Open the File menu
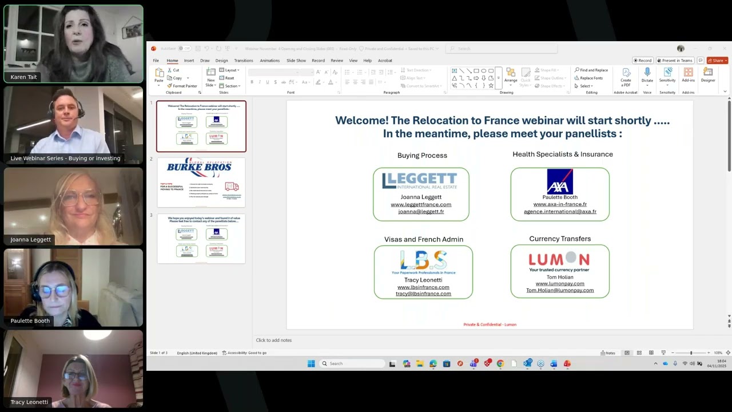 coord(156,60)
